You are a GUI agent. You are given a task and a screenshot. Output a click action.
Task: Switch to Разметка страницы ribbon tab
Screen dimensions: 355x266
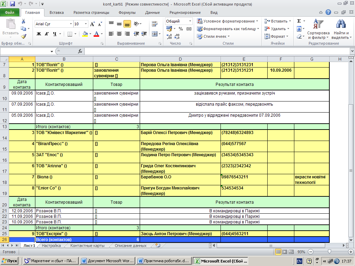(91, 12)
